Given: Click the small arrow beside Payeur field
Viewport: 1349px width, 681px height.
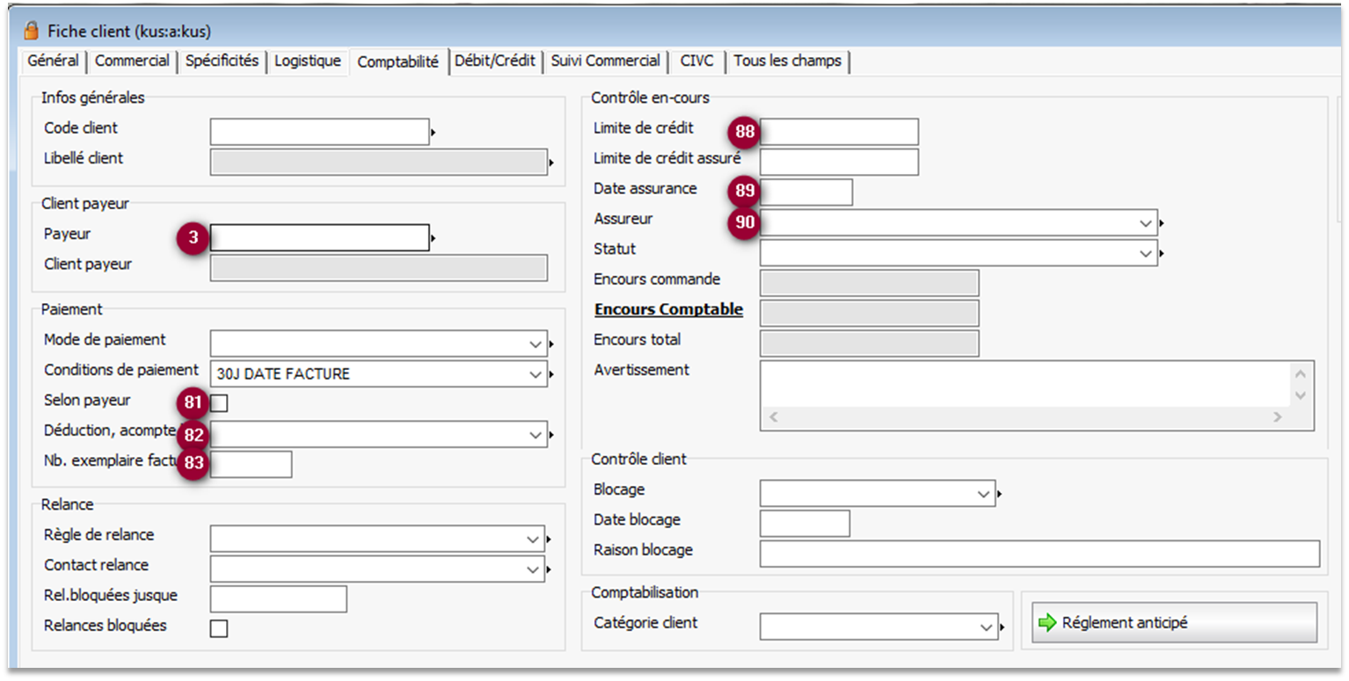Looking at the screenshot, I should pyautogui.click(x=434, y=238).
